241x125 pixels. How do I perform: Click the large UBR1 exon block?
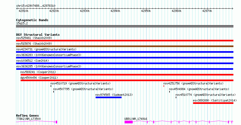pyautogui.click(x=129, y=122)
